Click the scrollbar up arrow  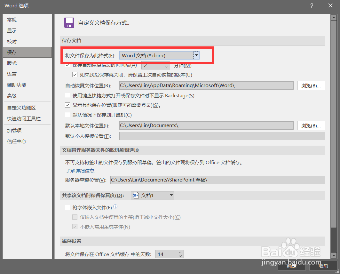334,18
